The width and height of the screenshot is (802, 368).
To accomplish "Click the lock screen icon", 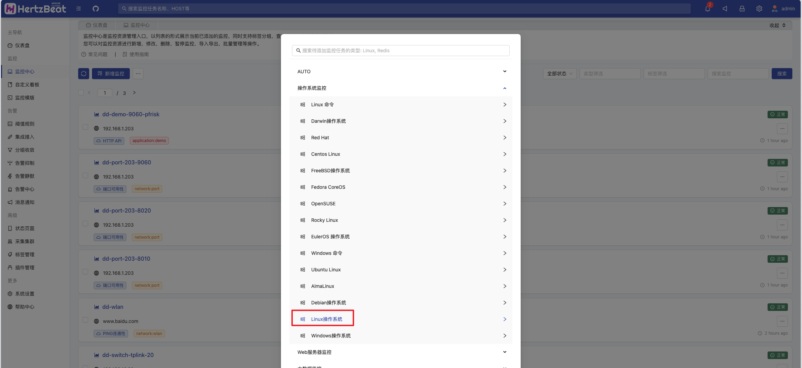I will [x=742, y=9].
